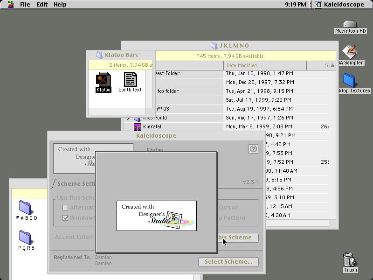Click the date Thu, Jan 15, 1998, 1:47 PM
The height and width of the screenshot is (280, 373).
click(x=260, y=73)
